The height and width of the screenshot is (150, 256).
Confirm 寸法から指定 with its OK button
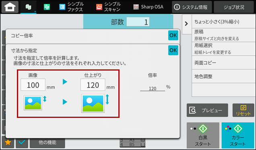(173, 50)
